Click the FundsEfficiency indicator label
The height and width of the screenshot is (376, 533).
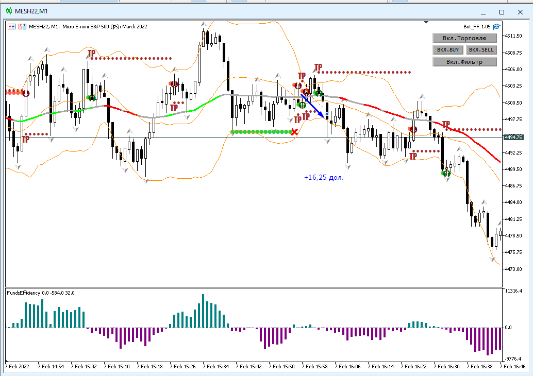(41, 293)
